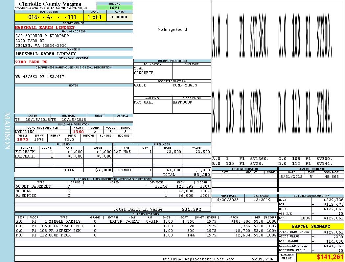345x262 pixels.
Task: Click the APPRAISED VALUE $141,261
Action: point(333,246)
